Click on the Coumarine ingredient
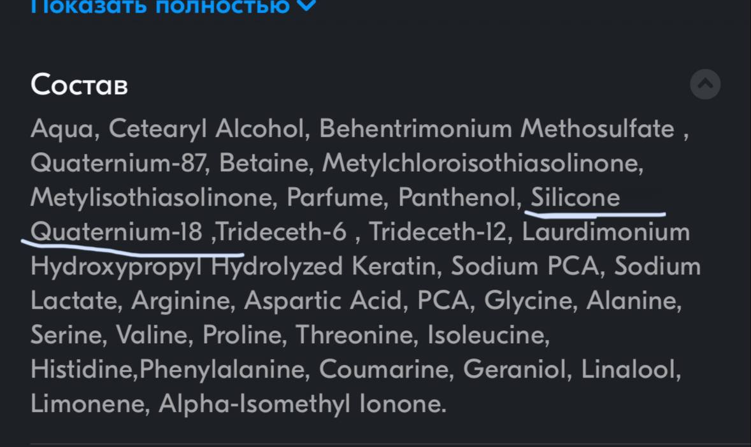The width and height of the screenshot is (751, 447). pyautogui.click(x=383, y=369)
